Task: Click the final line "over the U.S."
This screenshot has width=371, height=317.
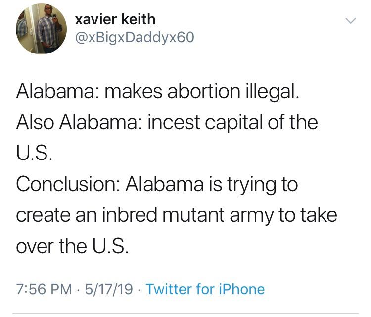Action: (x=72, y=246)
